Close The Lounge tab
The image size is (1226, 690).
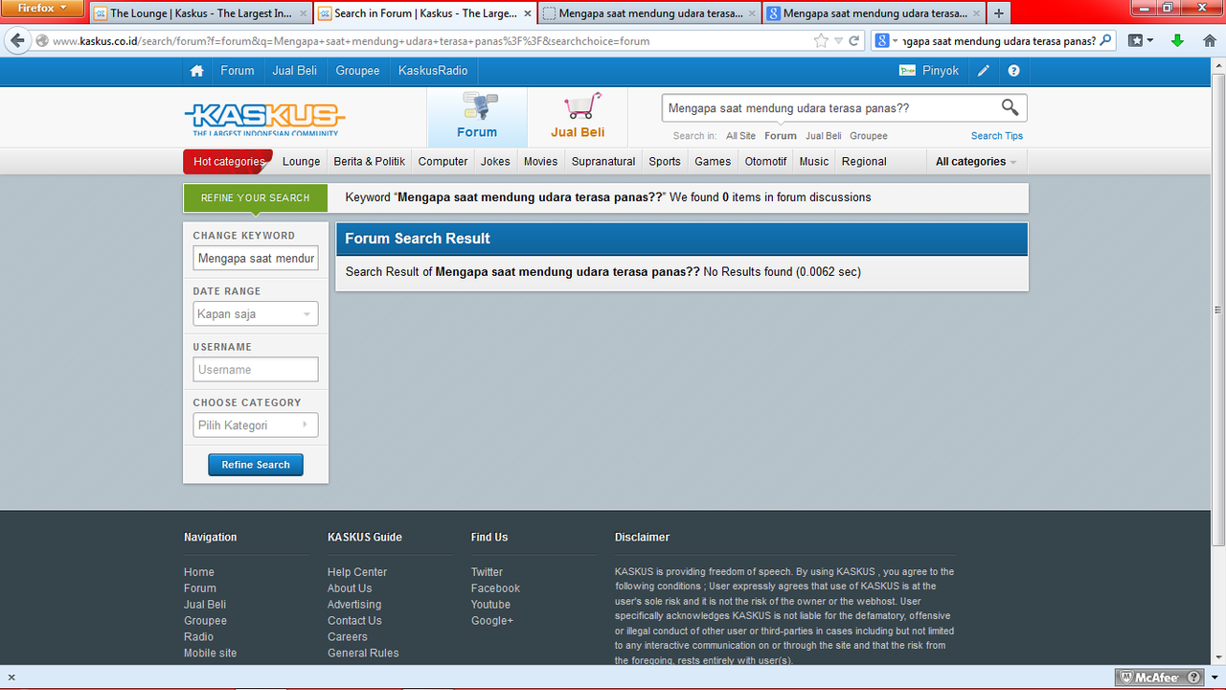pyautogui.click(x=303, y=13)
